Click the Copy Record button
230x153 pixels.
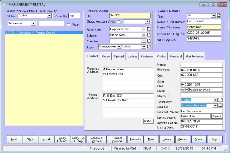pos(62,139)
